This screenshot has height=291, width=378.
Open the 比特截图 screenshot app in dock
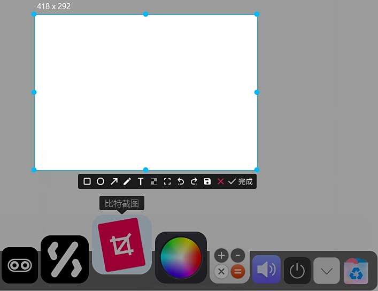point(122,244)
